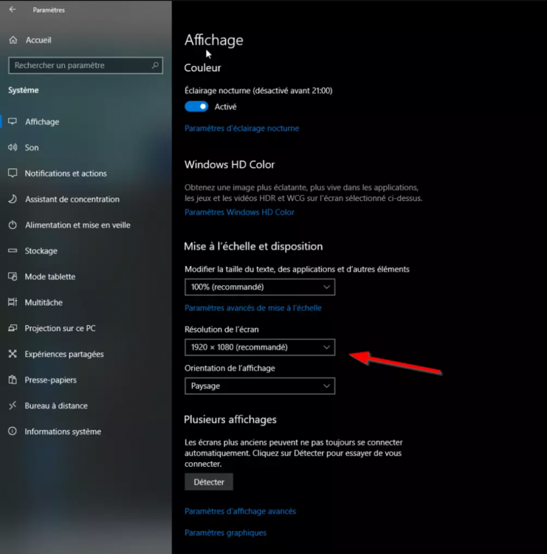The height and width of the screenshot is (554, 547).
Task: Click the Détecter button
Action: [209, 482]
